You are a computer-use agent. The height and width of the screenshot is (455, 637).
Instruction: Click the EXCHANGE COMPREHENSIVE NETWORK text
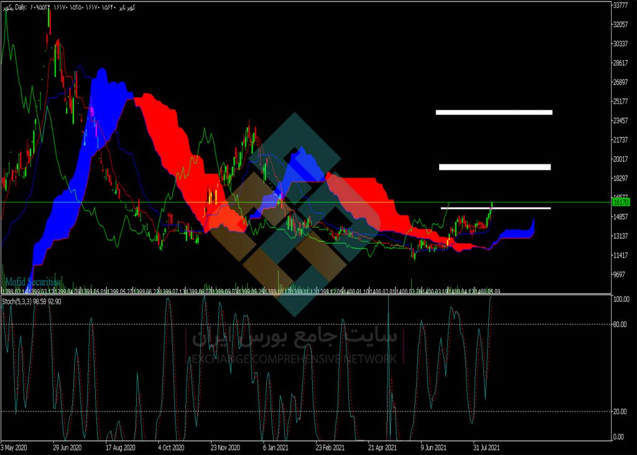click(x=294, y=359)
